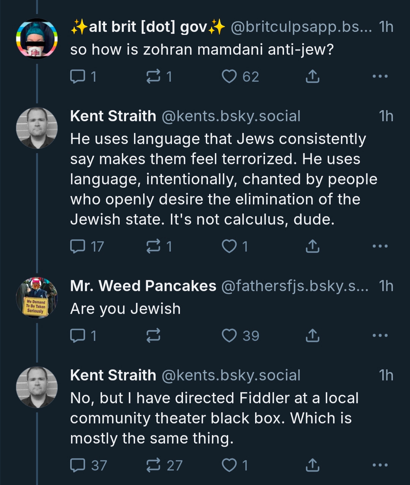Viewport: 410px width, 485px height.
Task: Repost the zohran mamdani question post
Action: click(x=159, y=77)
